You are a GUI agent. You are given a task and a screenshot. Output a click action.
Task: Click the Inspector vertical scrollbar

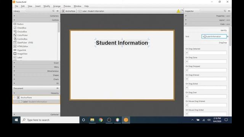click(230, 36)
